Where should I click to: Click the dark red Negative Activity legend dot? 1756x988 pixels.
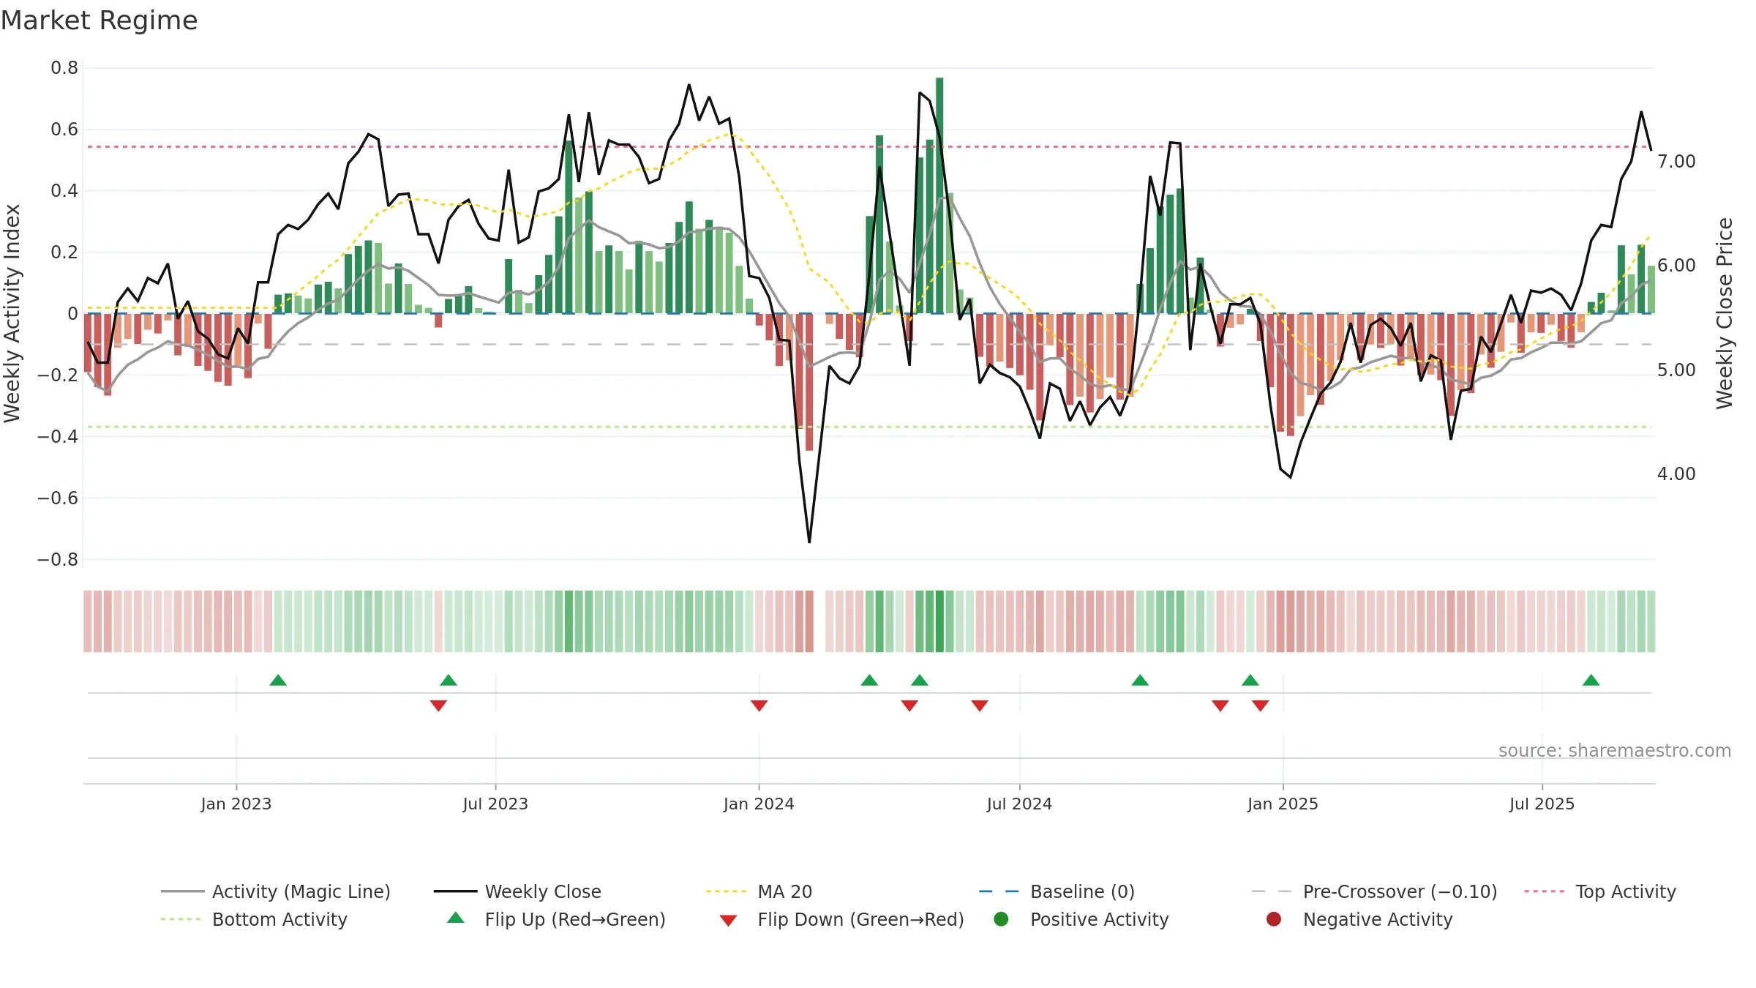click(x=1274, y=919)
